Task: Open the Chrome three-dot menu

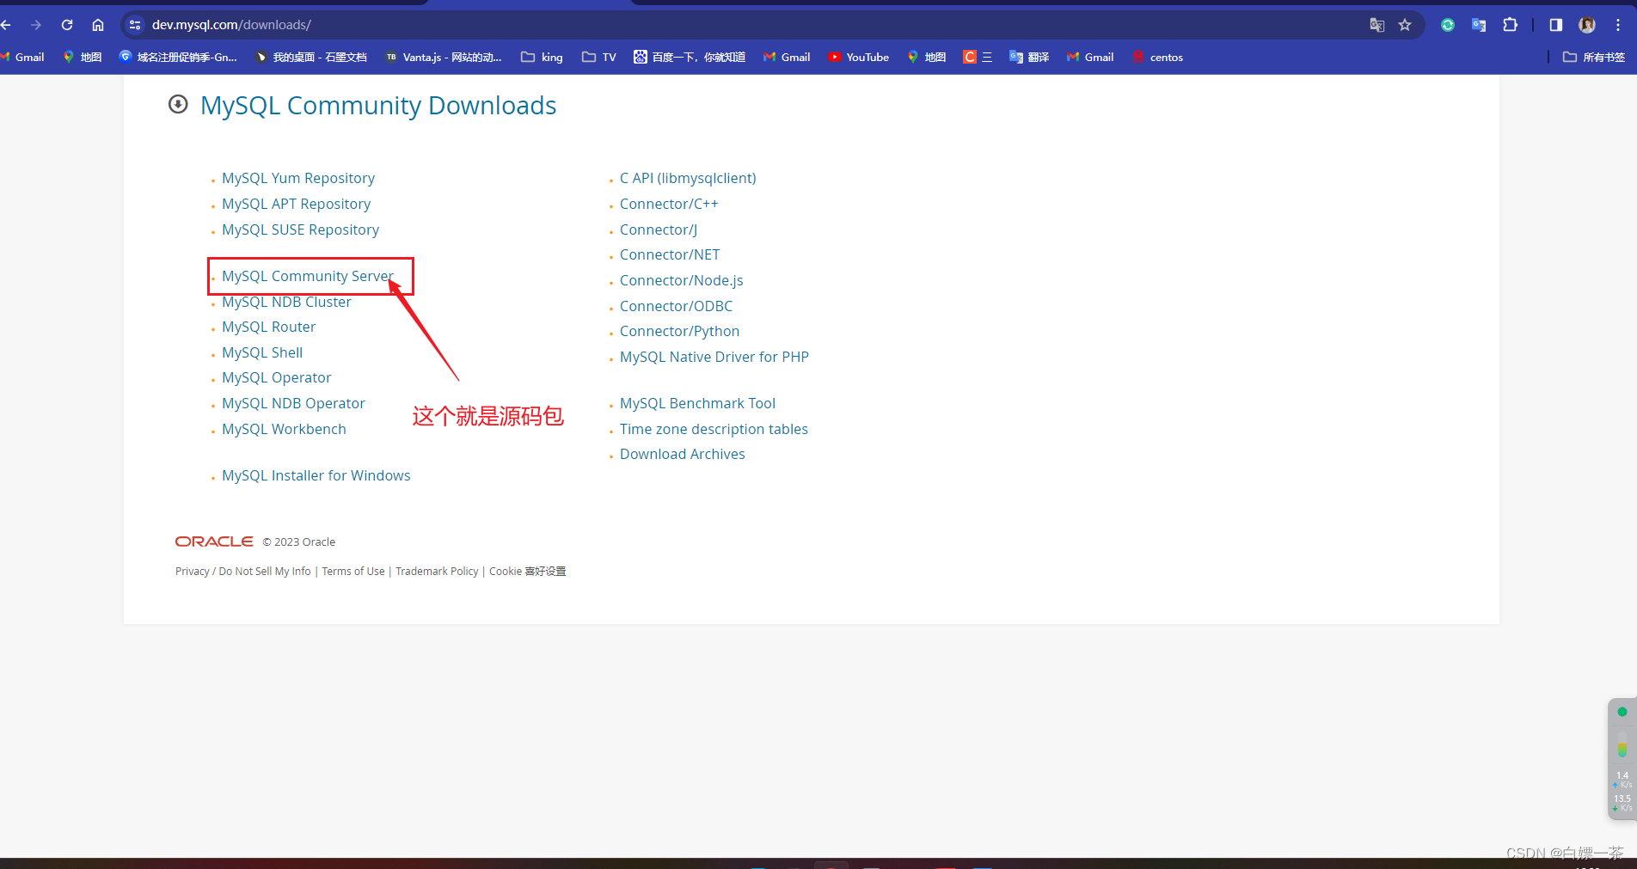Action: tap(1618, 25)
